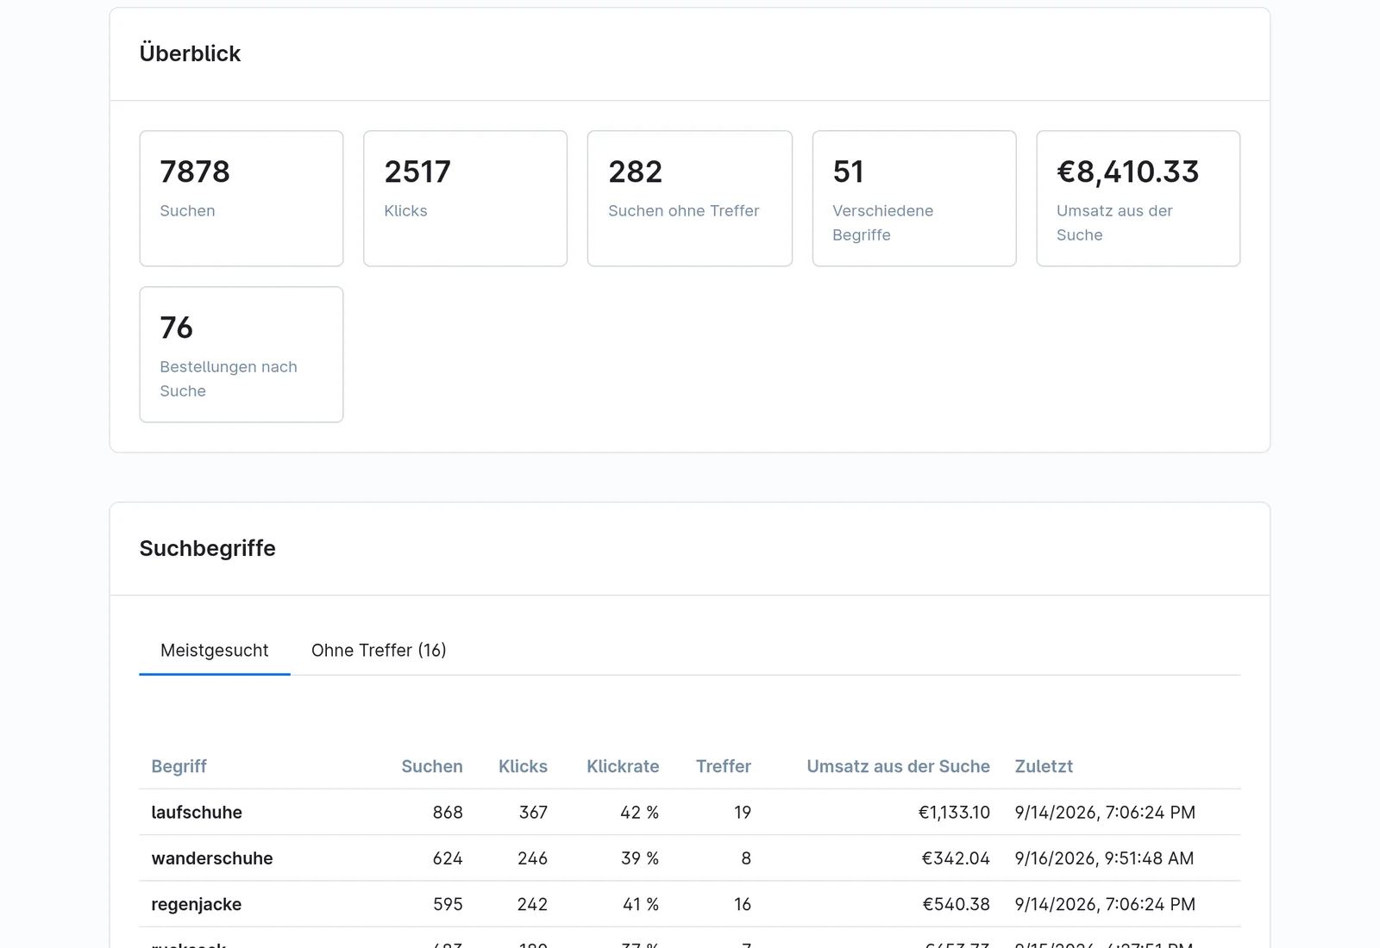Sort by the Begriff column header
Image resolution: width=1380 pixels, height=948 pixels.
click(x=179, y=766)
